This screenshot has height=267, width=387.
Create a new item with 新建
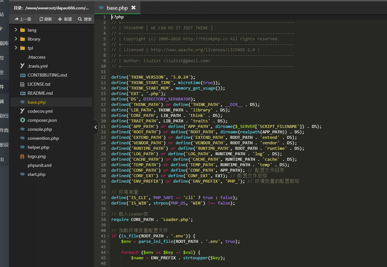point(65,19)
